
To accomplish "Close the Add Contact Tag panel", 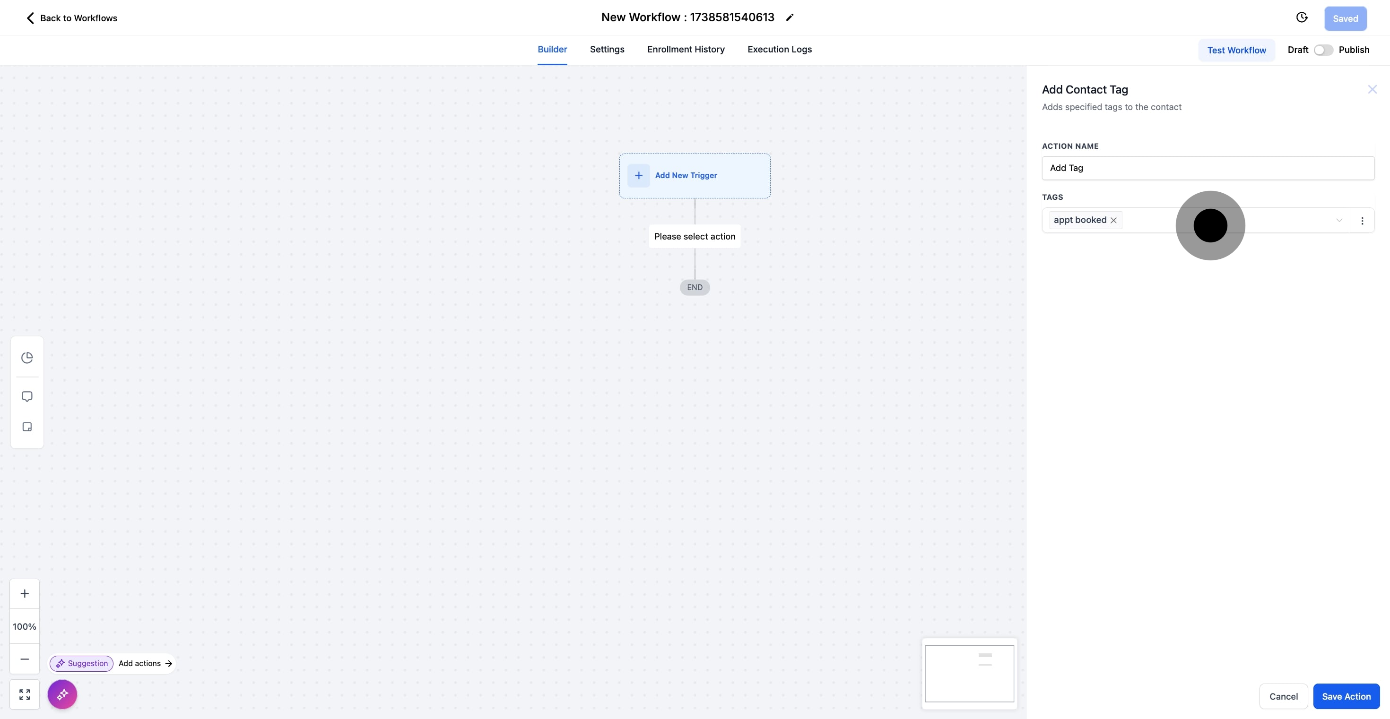I will click(x=1372, y=89).
